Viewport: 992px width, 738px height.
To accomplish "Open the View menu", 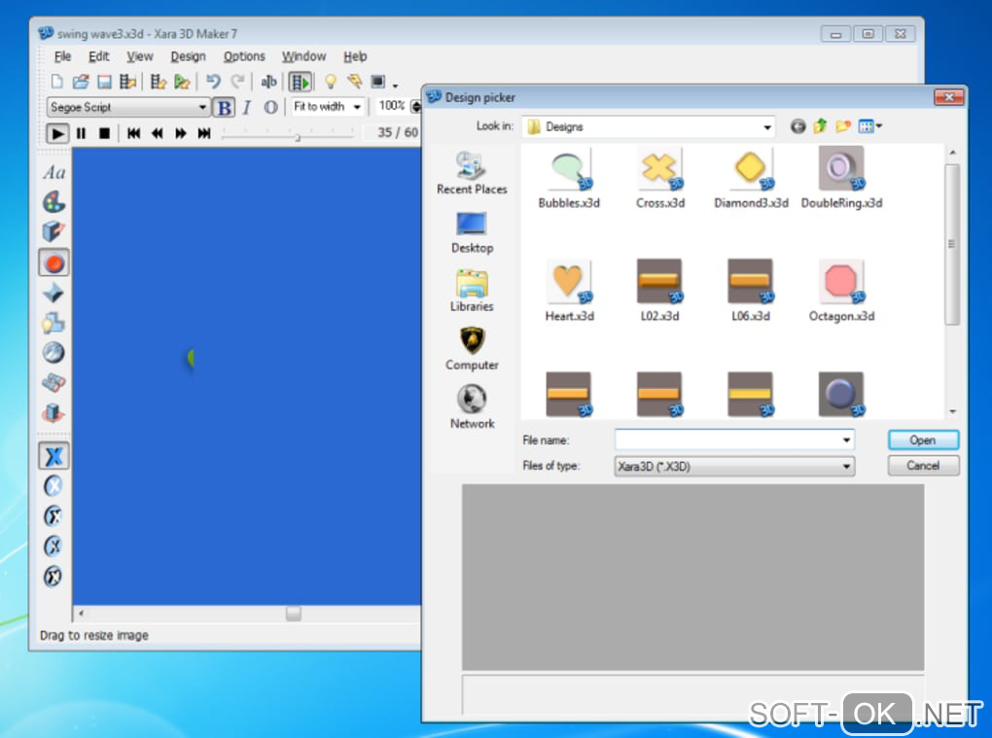I will [140, 56].
